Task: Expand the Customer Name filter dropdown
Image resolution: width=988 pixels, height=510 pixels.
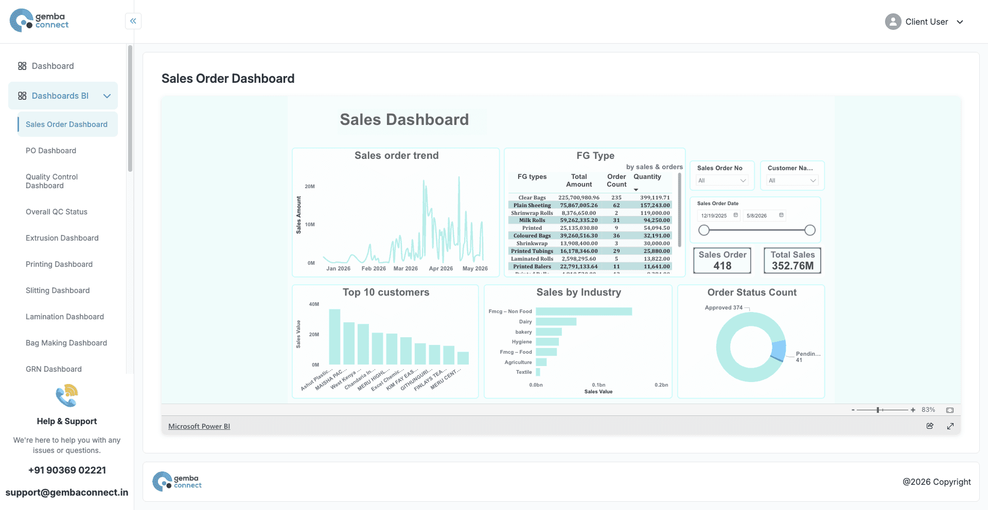Action: click(x=792, y=180)
